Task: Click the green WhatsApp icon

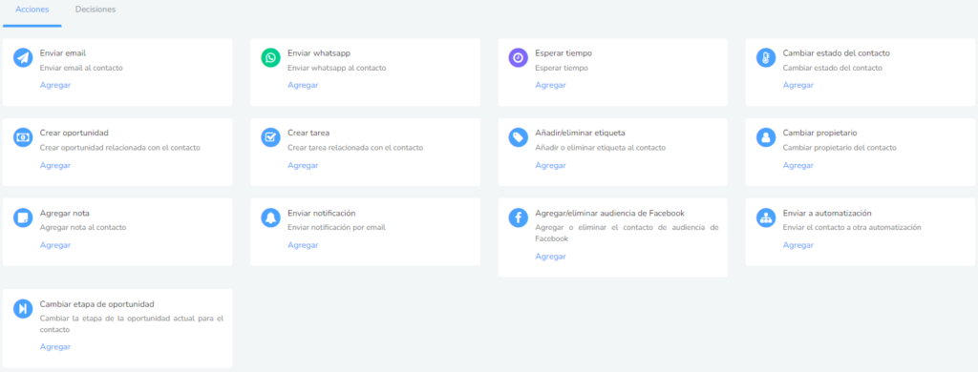Action: 270,58
